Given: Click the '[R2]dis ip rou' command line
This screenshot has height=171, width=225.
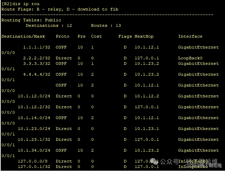Looking at the screenshot, I should [x=20, y=4].
